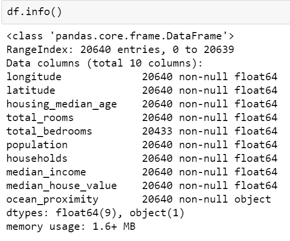Click the total_rooms column name
This screenshot has height=241, width=290.
click(x=40, y=118)
